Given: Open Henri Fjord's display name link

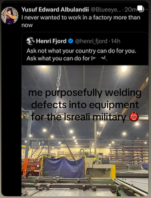Looking at the screenshot, I should [51, 41].
